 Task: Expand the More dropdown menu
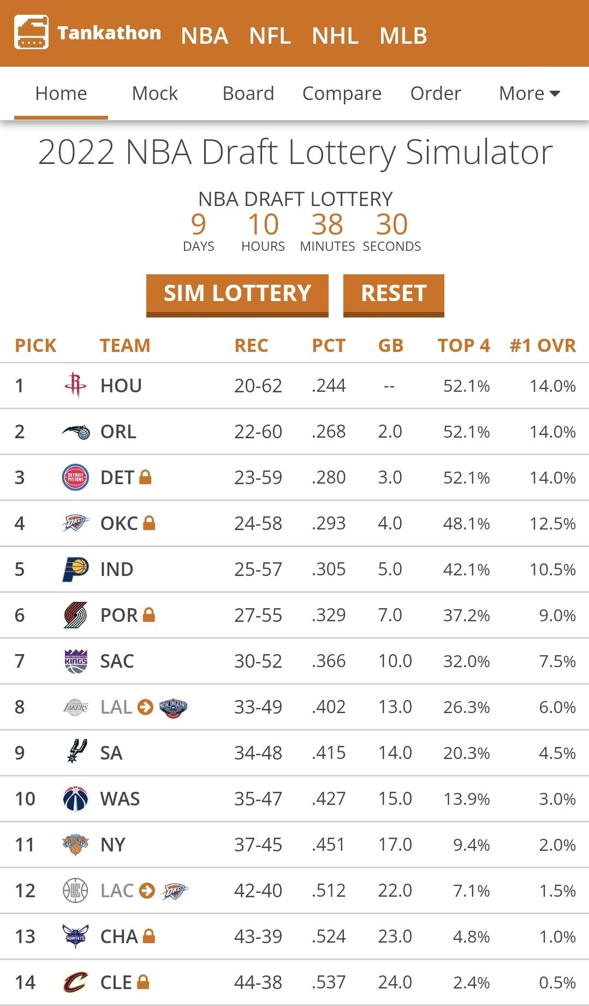529,93
